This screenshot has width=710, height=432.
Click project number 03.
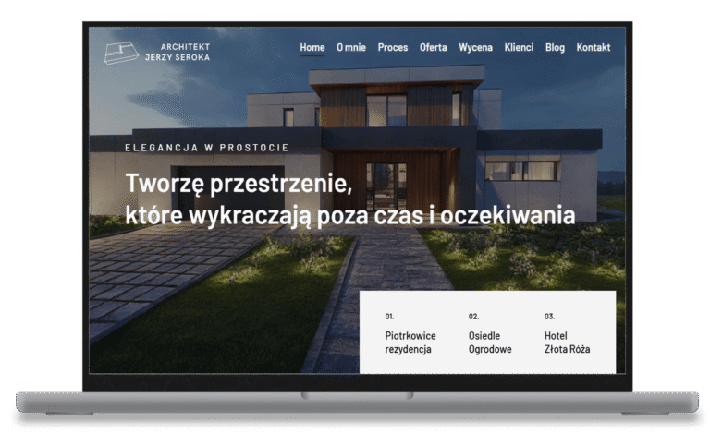(549, 317)
